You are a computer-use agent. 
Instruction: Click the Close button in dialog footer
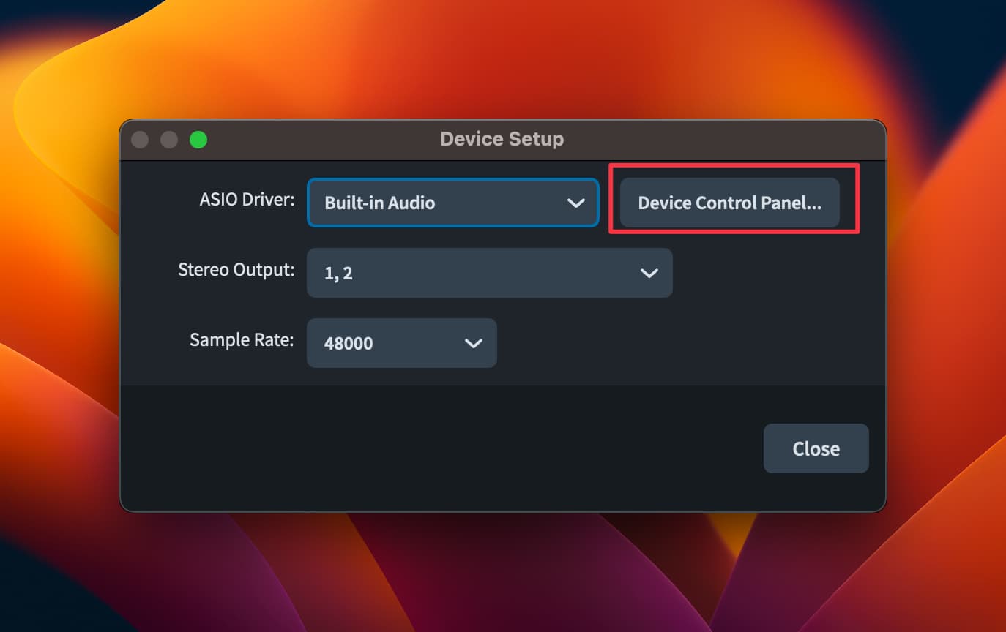click(x=816, y=448)
